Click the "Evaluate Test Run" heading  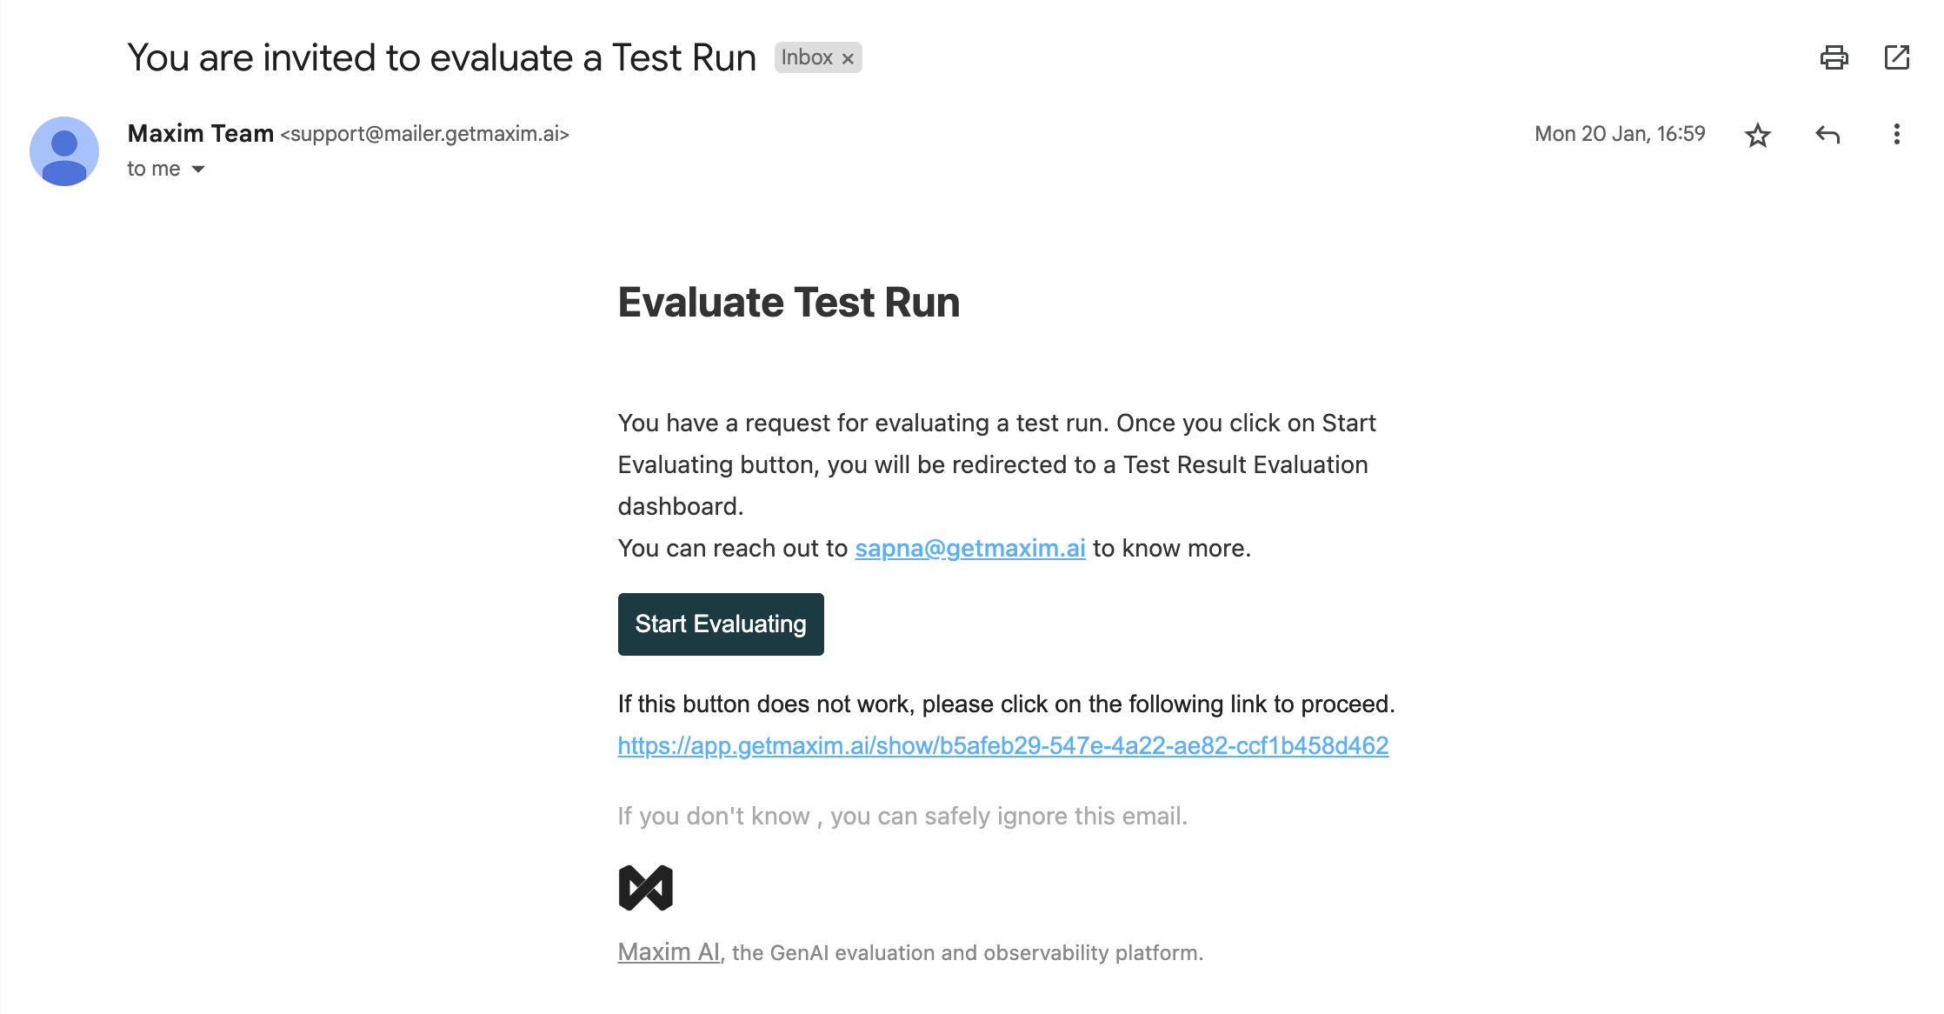click(x=789, y=303)
